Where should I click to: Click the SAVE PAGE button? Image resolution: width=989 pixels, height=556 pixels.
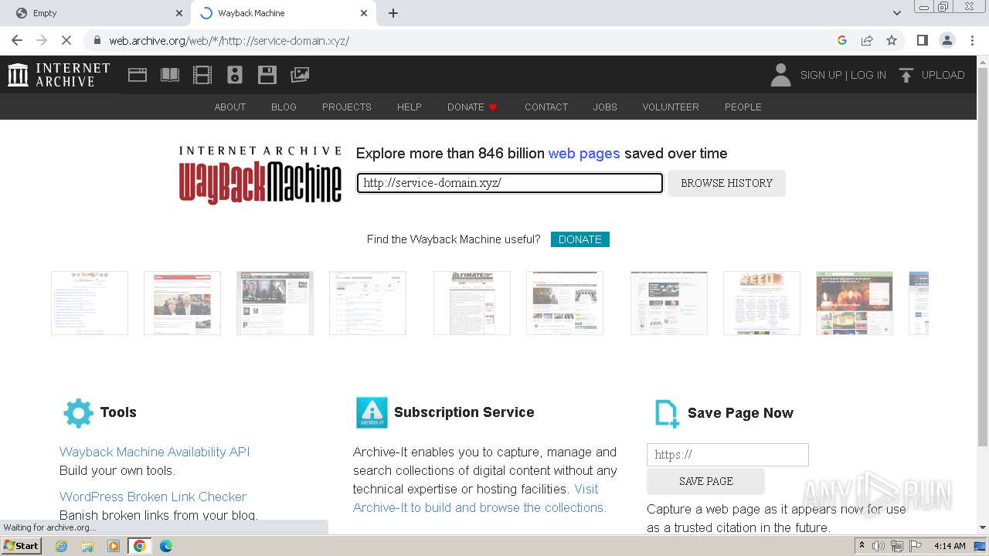point(706,481)
